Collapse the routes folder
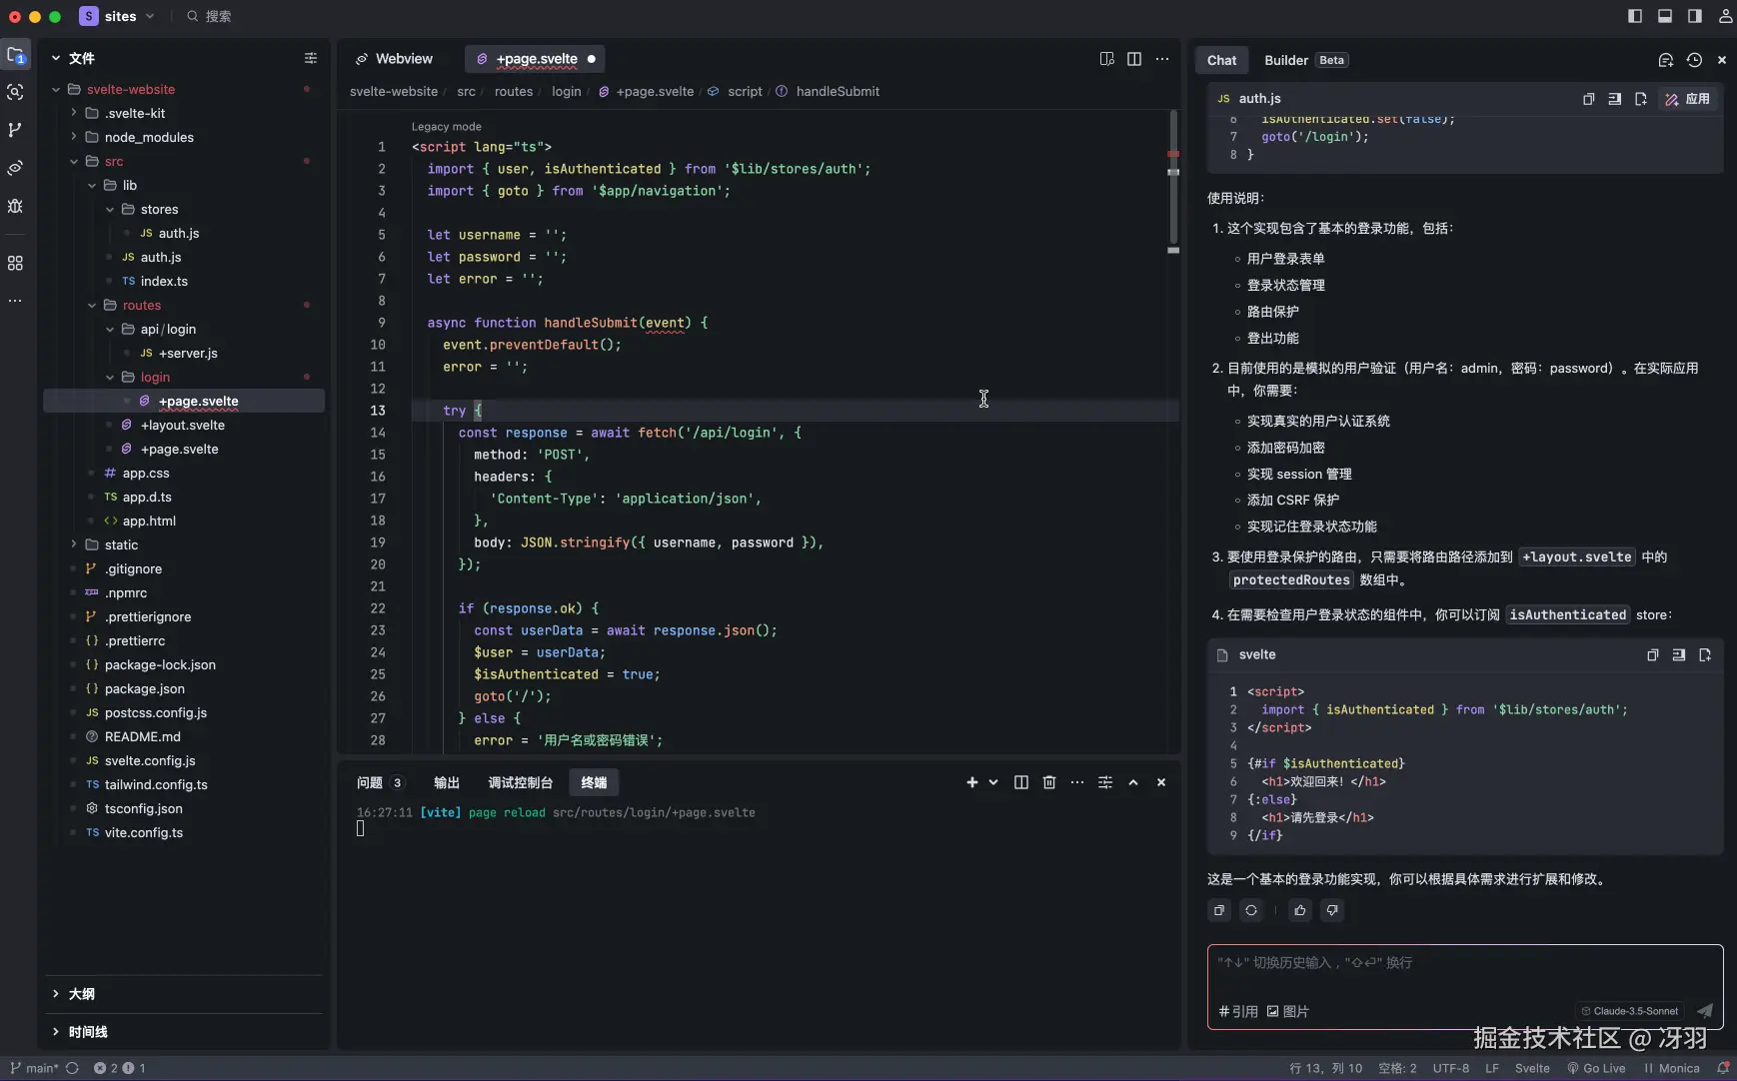Screen dimensions: 1737x1081 [92, 306]
